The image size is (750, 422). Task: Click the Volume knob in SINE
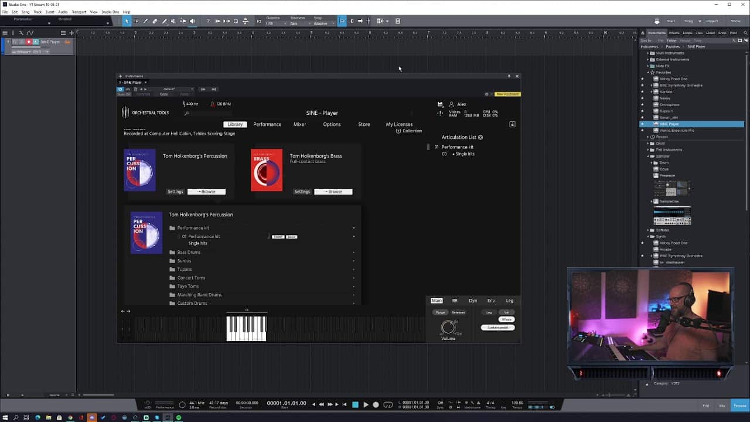[448, 327]
